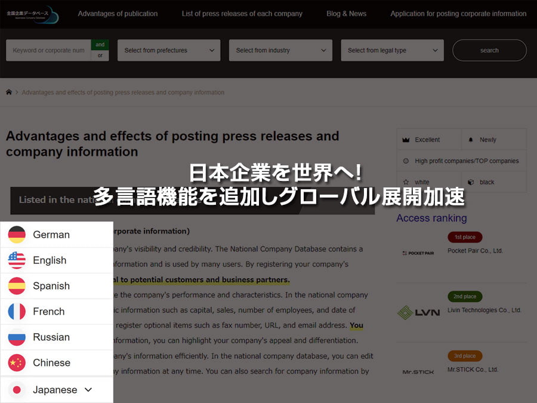The image size is (537, 403).
Task: Select the Chinese flag icon
Action: click(16, 362)
